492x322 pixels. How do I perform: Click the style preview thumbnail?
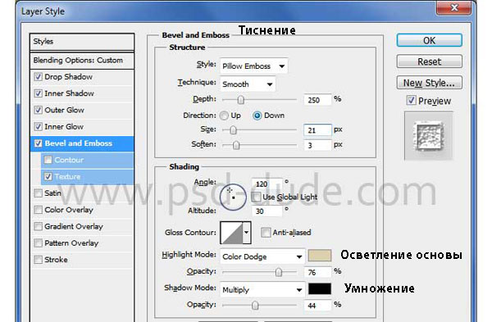pos(429,136)
